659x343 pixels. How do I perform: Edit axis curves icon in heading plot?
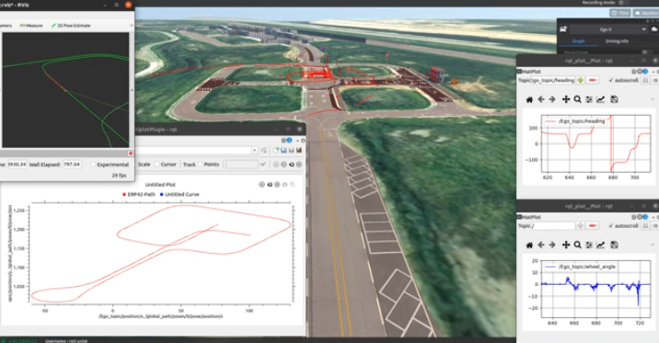click(x=601, y=99)
